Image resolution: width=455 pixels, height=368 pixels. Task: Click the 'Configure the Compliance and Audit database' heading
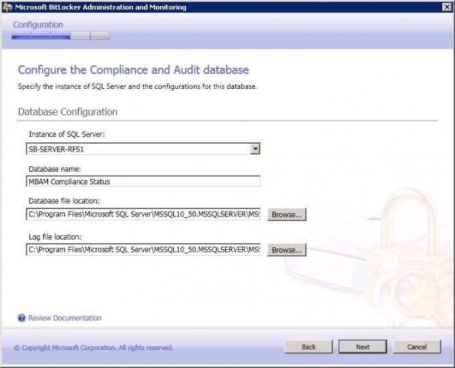click(x=133, y=70)
